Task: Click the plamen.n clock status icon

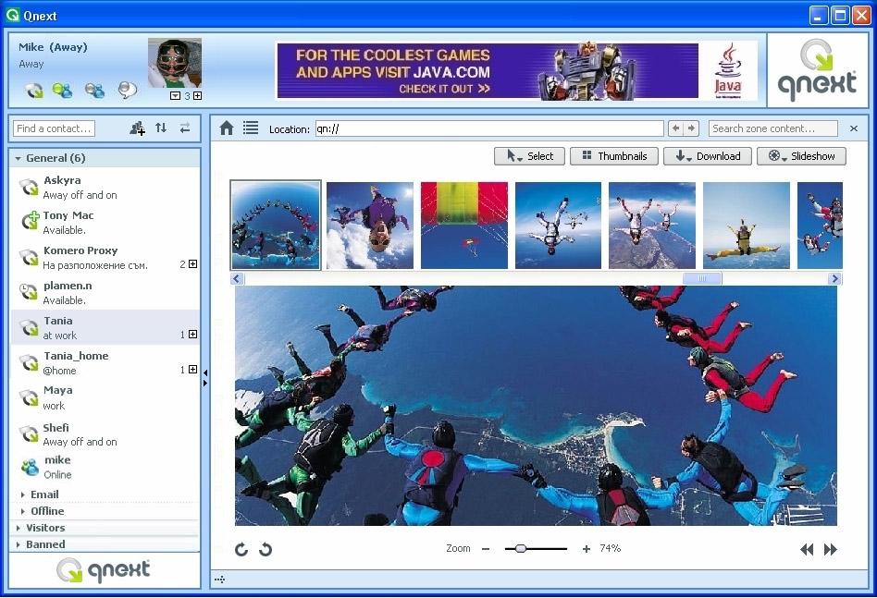Action: coord(28,292)
